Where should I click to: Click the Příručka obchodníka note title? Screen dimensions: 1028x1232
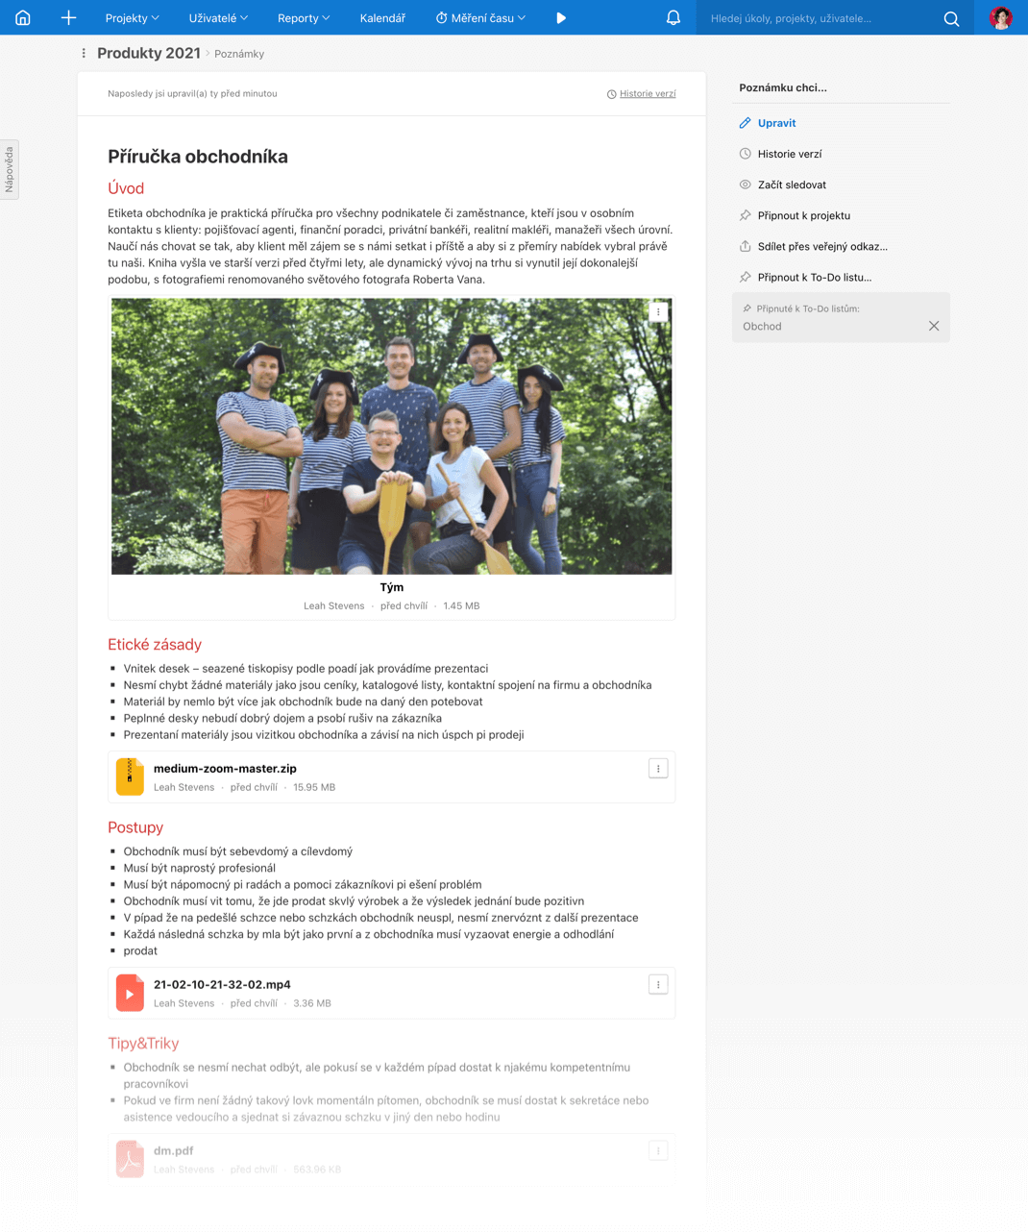tap(198, 157)
